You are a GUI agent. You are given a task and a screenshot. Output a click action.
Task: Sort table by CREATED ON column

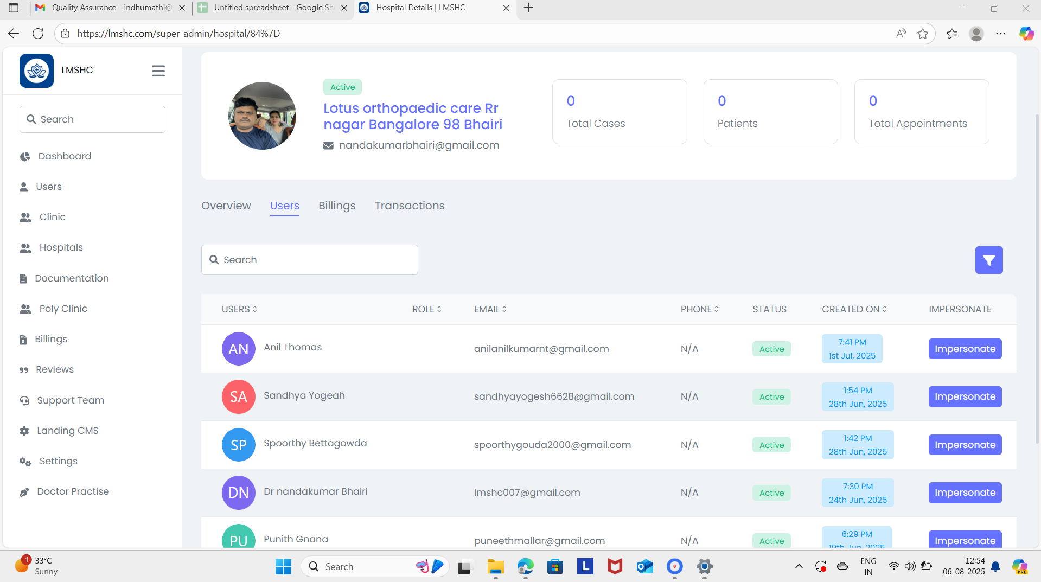point(854,309)
